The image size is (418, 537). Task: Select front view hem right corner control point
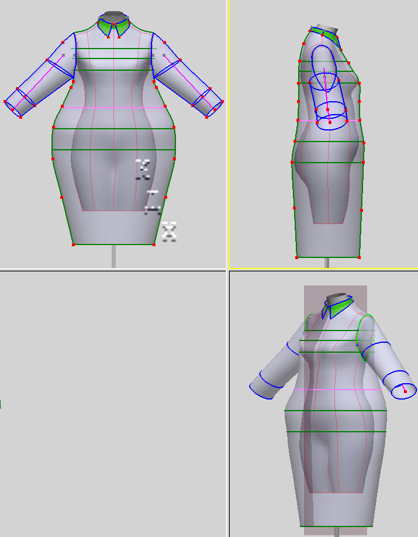pyautogui.click(x=154, y=245)
